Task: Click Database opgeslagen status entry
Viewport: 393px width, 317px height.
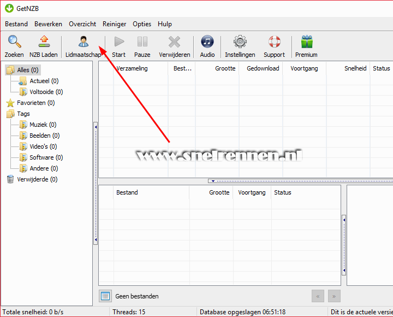Action: click(x=242, y=312)
